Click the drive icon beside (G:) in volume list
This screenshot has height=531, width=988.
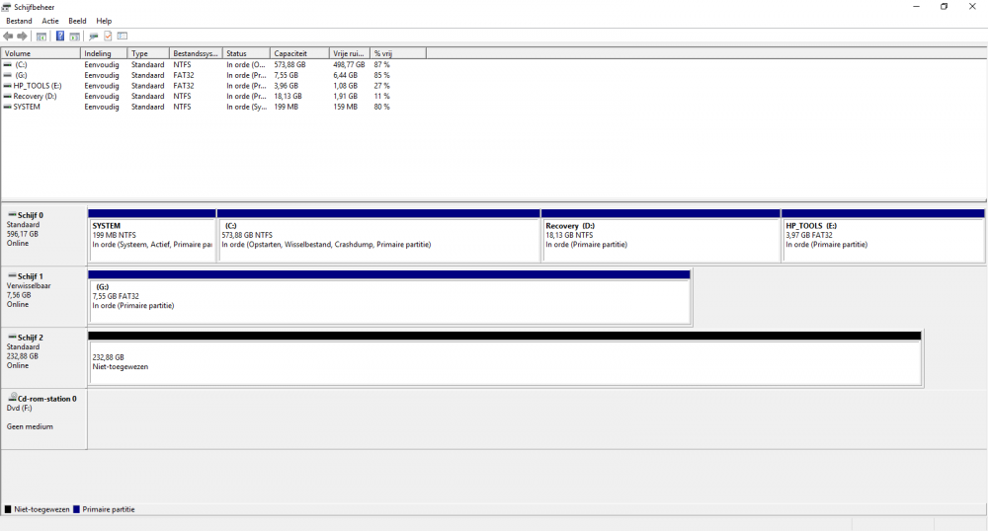pos(8,75)
